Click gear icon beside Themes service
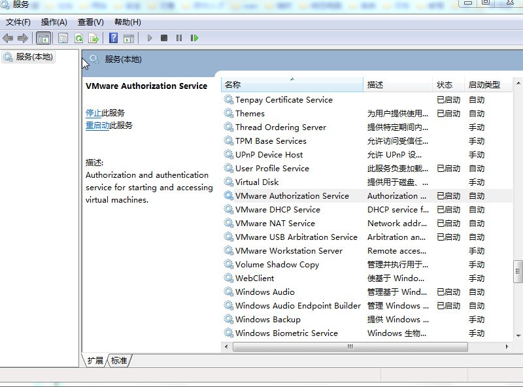 228,114
